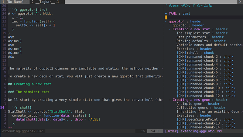Click the StatChull <- ggproto line
243x137 pixels.
pos(46,112)
